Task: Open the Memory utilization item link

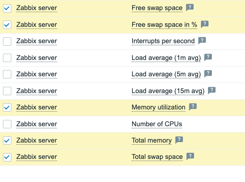Action: tap(159, 107)
